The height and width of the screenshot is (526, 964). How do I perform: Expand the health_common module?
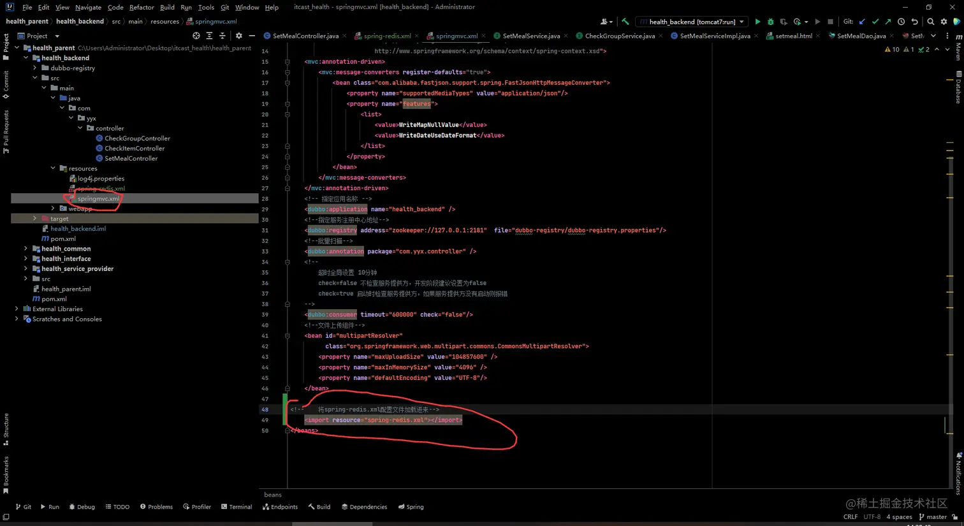tap(26, 249)
